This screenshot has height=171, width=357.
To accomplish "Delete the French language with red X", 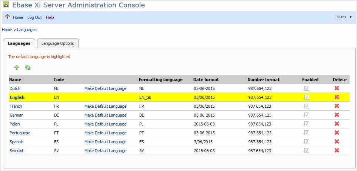I will click(337, 106).
